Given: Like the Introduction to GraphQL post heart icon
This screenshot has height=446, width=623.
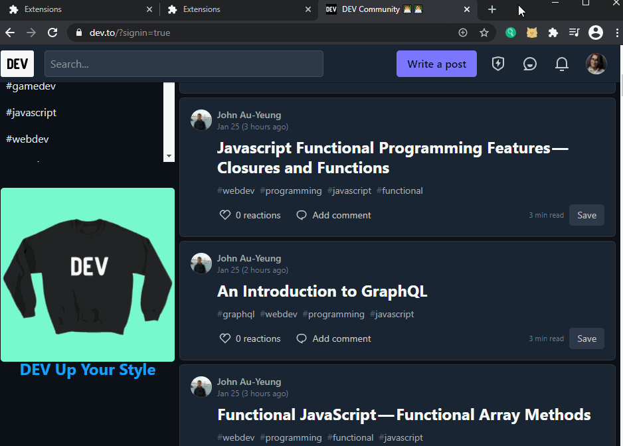Looking at the screenshot, I should pyautogui.click(x=225, y=338).
